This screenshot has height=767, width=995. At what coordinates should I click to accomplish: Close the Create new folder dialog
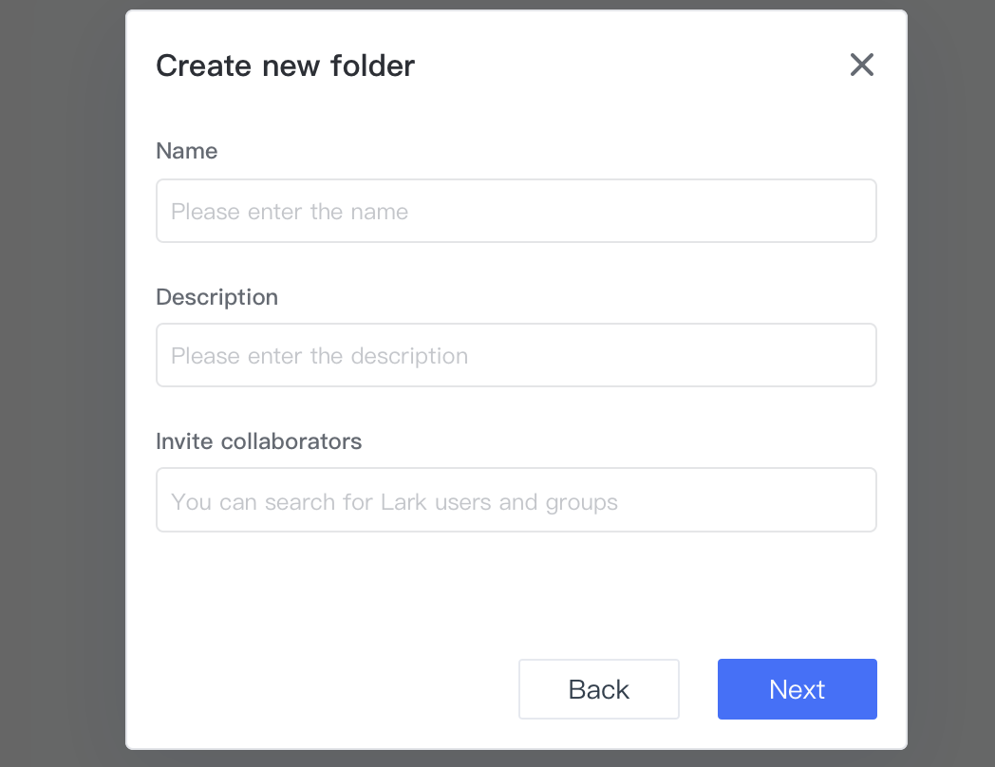[x=862, y=65]
